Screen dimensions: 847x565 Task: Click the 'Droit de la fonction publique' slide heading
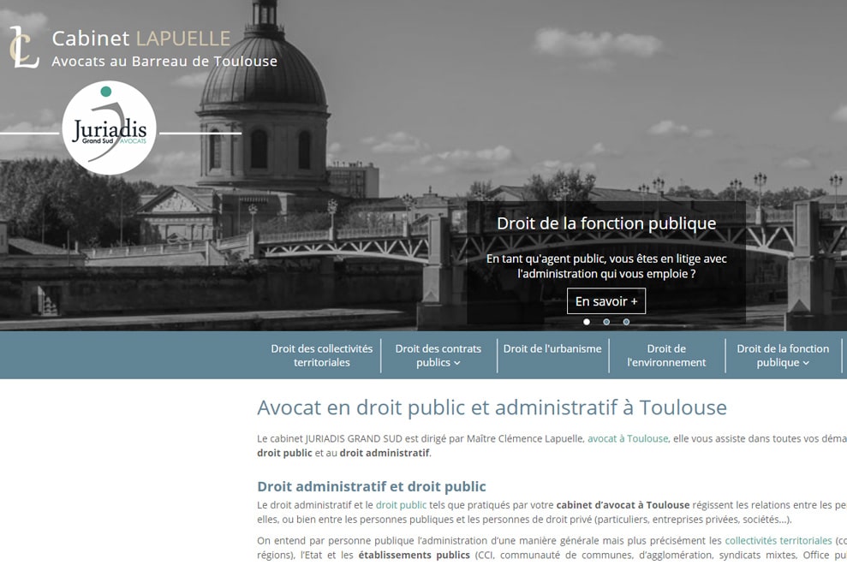[606, 223]
